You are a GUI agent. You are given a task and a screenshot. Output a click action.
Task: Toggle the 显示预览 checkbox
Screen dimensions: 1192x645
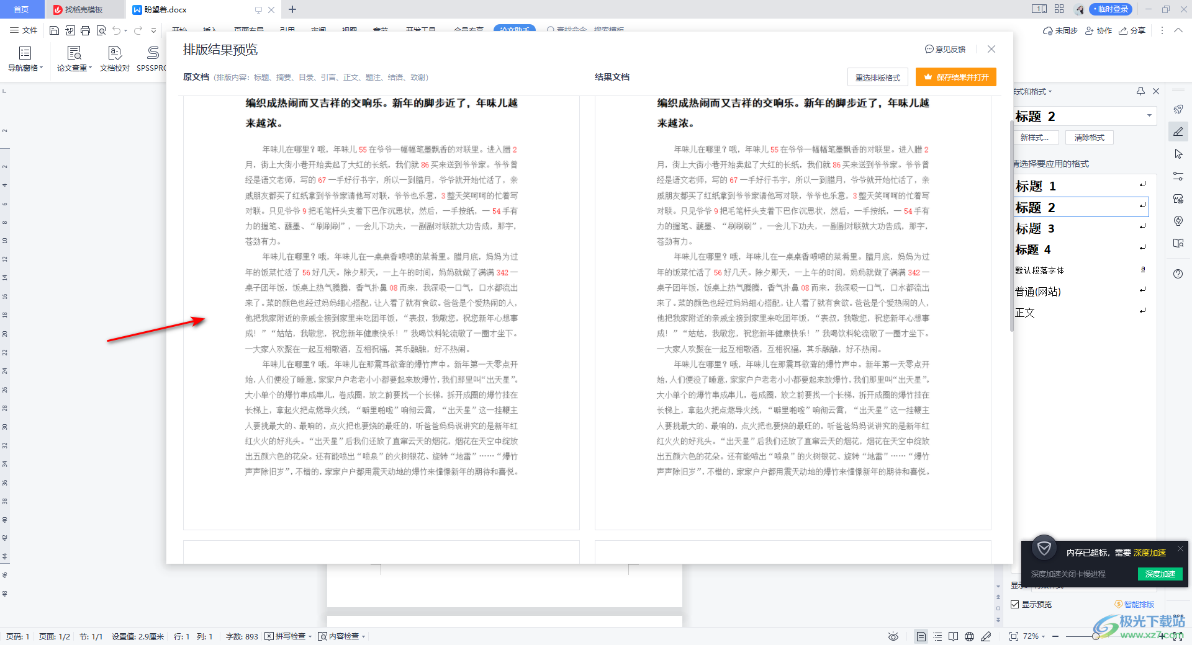pos(1015,604)
